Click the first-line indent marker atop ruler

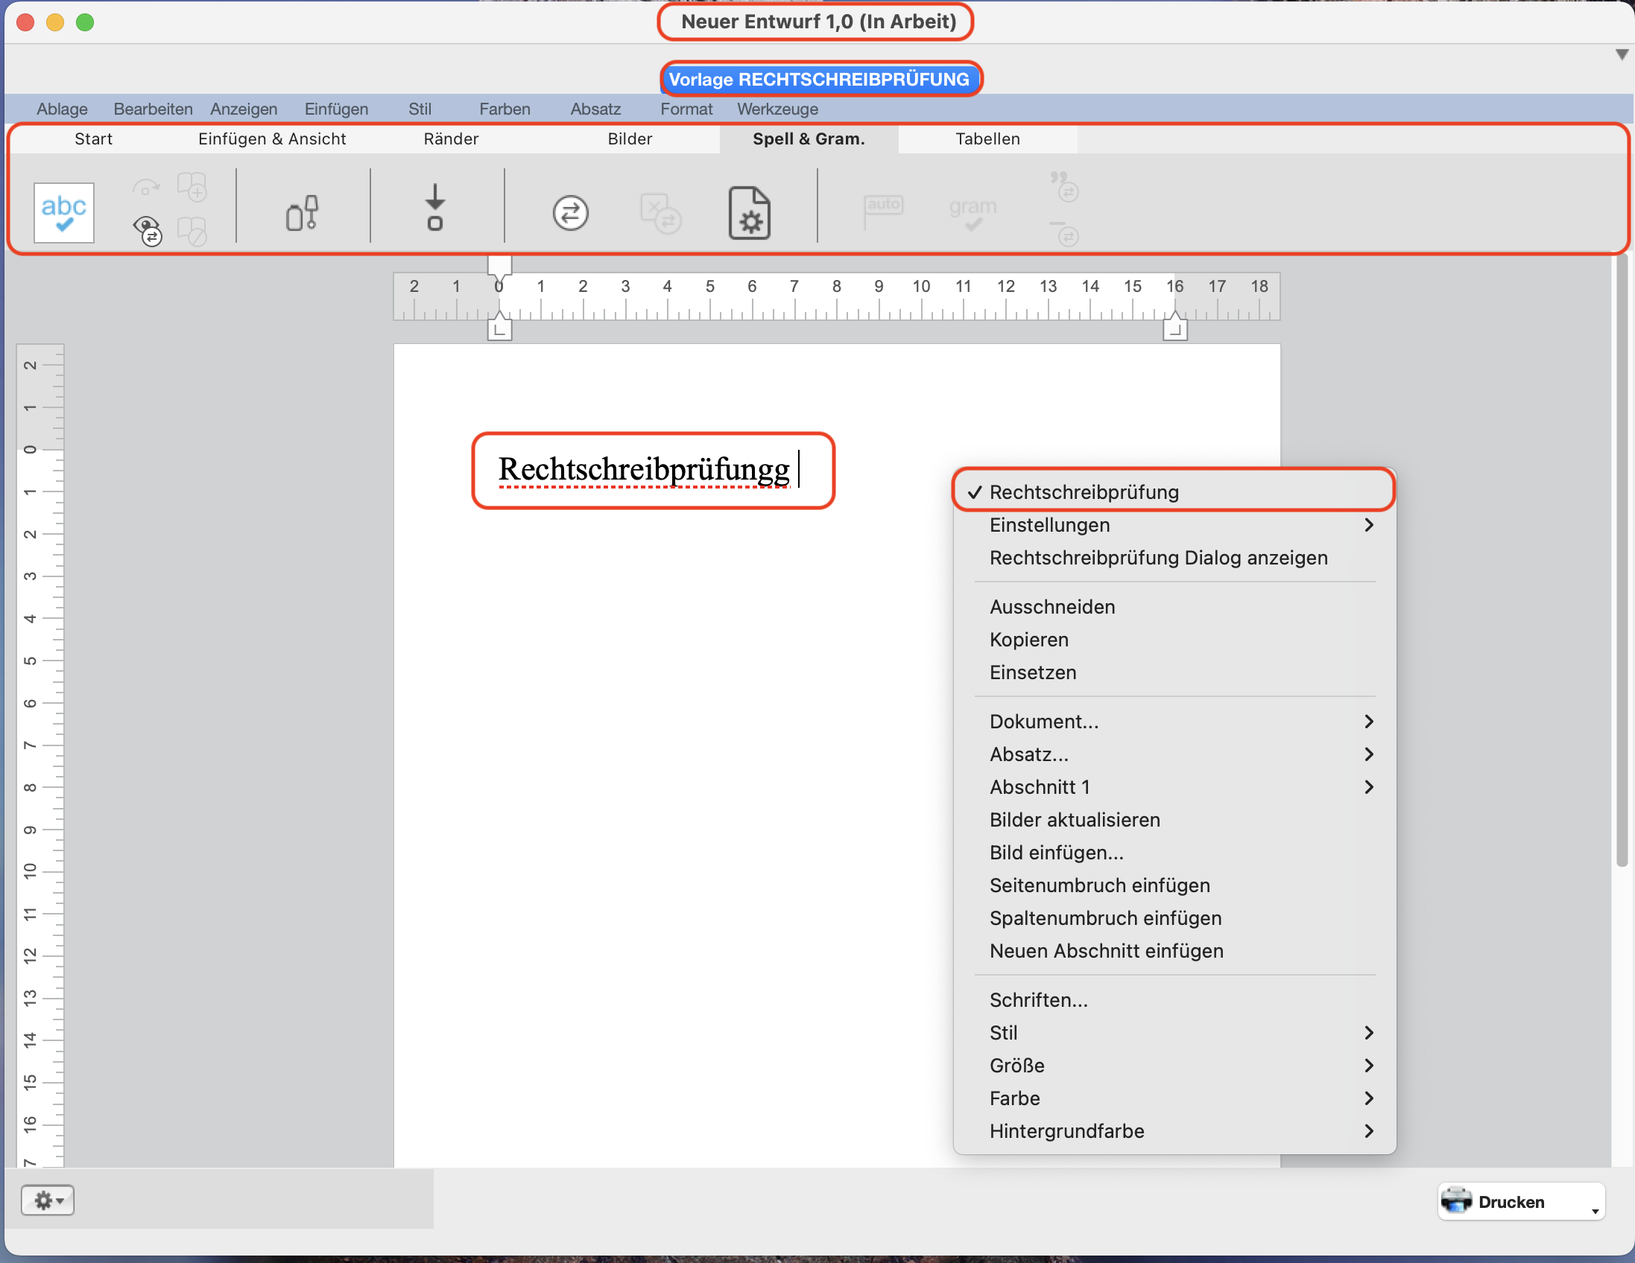tap(499, 267)
